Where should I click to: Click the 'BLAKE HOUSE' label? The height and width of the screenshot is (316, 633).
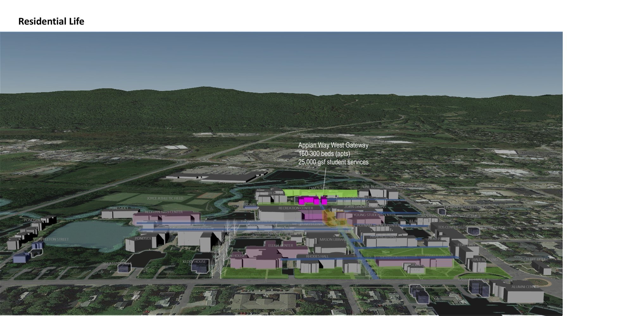pyautogui.click(x=537, y=259)
